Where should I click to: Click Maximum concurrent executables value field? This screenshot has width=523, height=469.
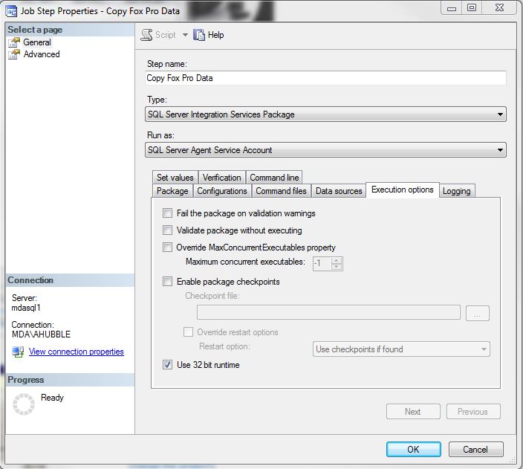tap(322, 263)
